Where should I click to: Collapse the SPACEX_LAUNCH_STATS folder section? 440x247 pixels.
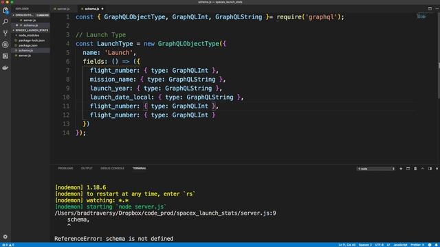coord(30,30)
